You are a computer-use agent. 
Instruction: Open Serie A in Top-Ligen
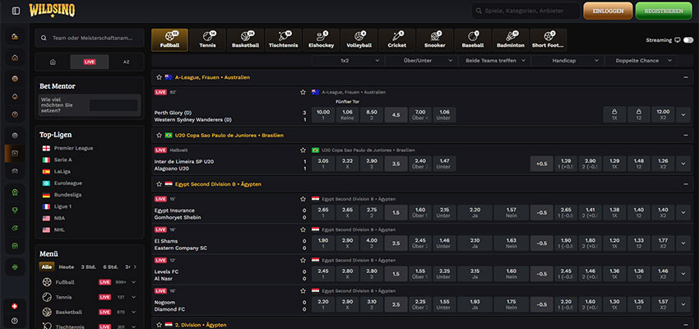[62, 160]
